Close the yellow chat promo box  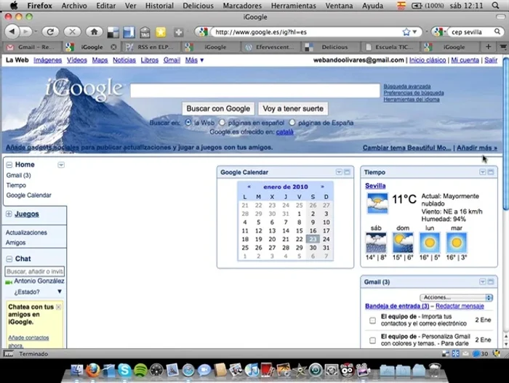tap(59, 307)
